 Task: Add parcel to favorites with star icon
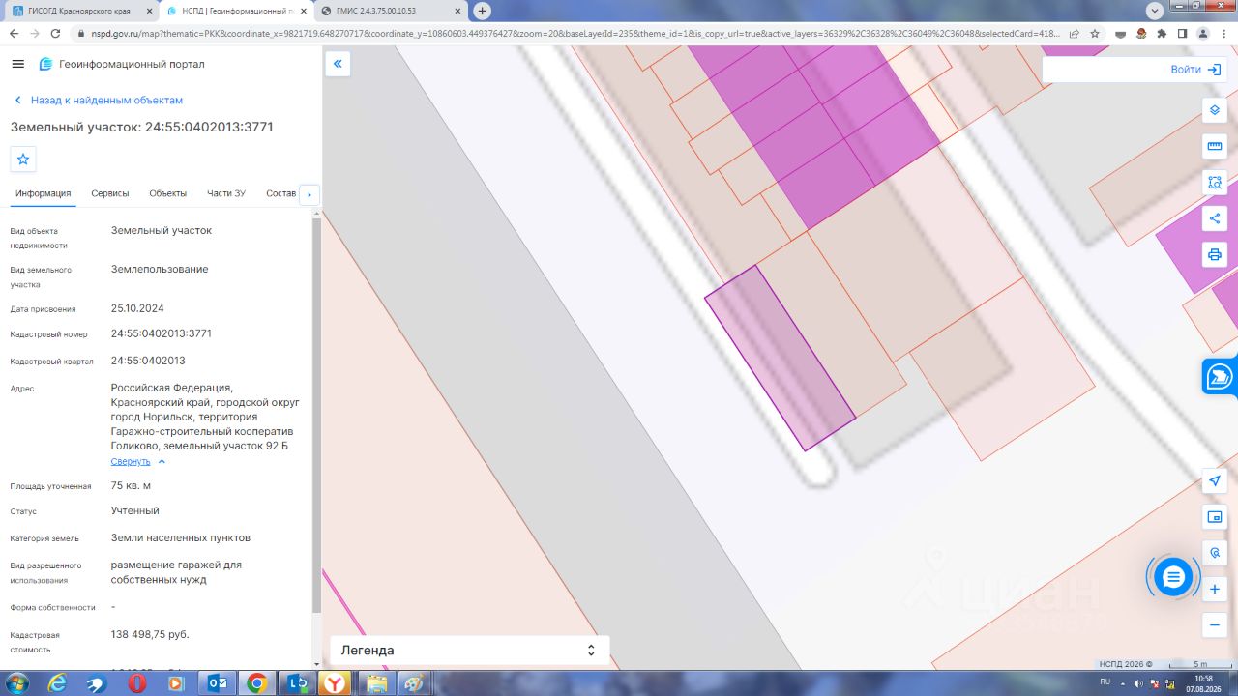(x=23, y=159)
